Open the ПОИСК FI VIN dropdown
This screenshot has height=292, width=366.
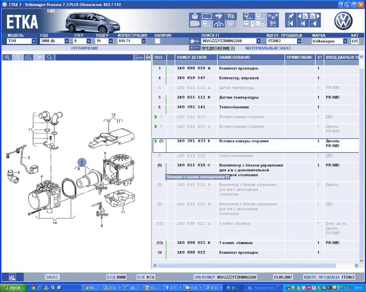click(258, 41)
